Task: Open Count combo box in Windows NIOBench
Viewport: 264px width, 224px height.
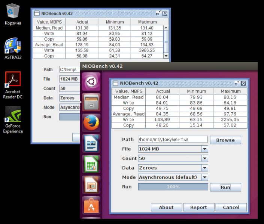Action: coord(70,88)
